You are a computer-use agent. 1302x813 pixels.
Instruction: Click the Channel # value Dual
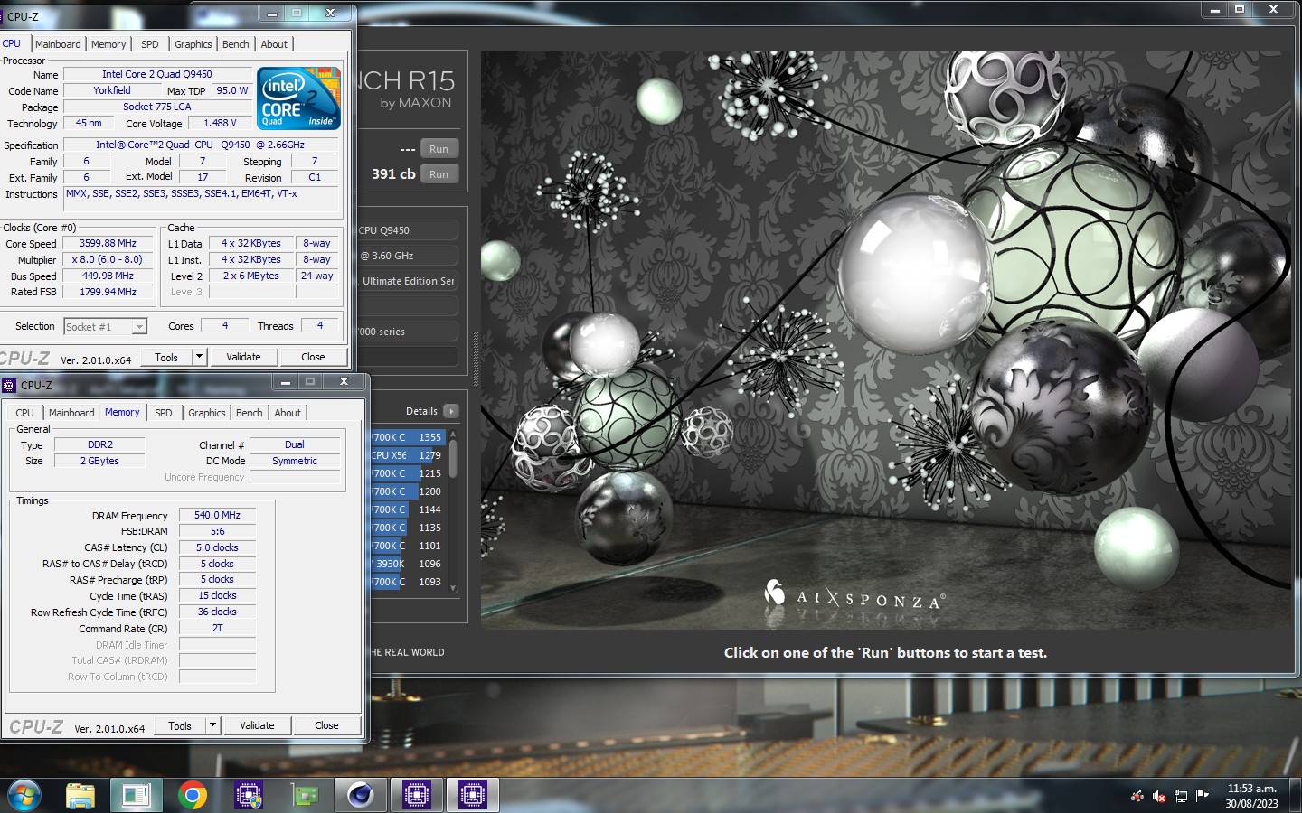(295, 444)
